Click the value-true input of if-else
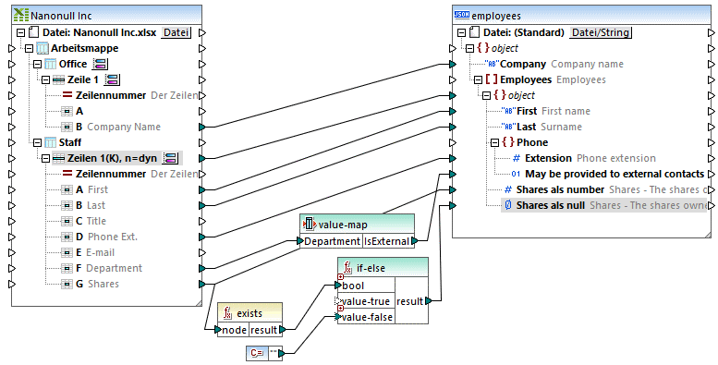 (x=338, y=301)
